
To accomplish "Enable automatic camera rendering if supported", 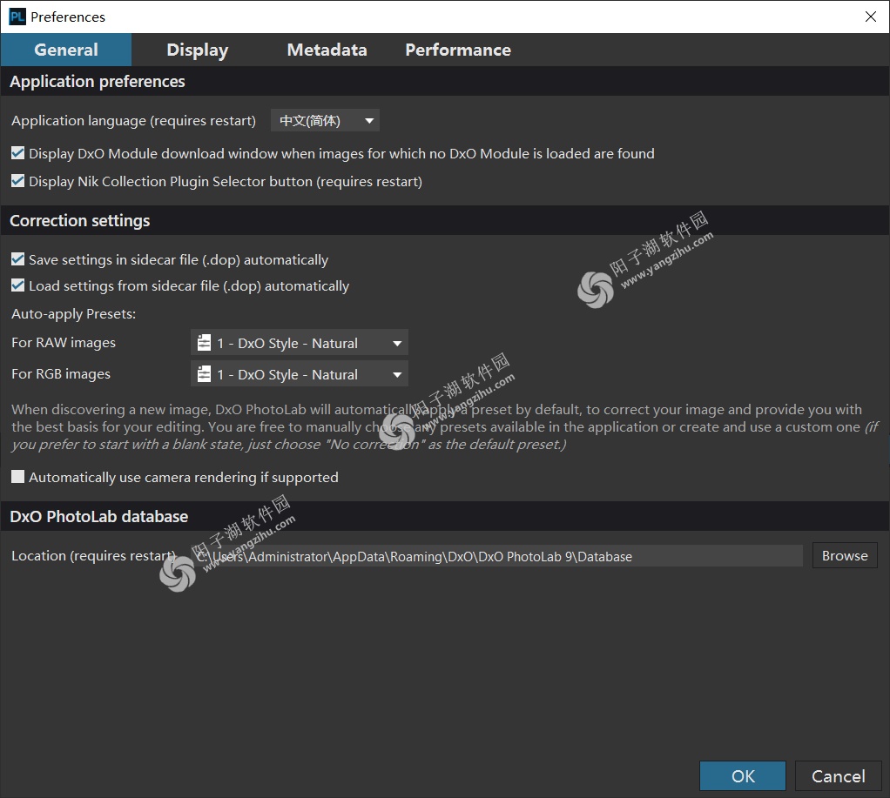I will pyautogui.click(x=17, y=476).
